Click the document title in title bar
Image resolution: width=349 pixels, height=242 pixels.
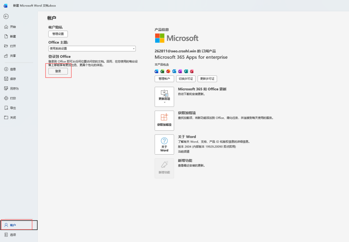[34, 5]
